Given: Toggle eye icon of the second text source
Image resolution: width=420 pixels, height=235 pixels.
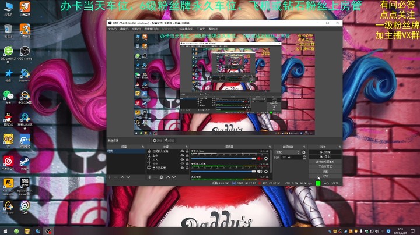Looking at the screenshot, I should (x=182, y=160).
